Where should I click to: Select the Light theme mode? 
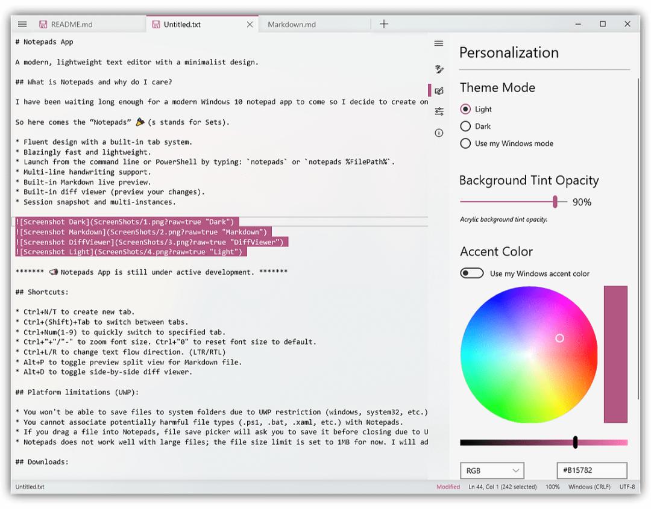pyautogui.click(x=476, y=109)
